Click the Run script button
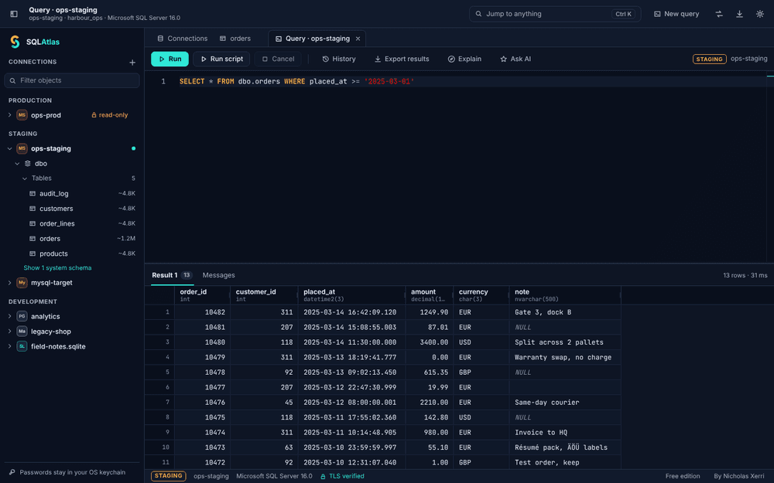 point(221,60)
